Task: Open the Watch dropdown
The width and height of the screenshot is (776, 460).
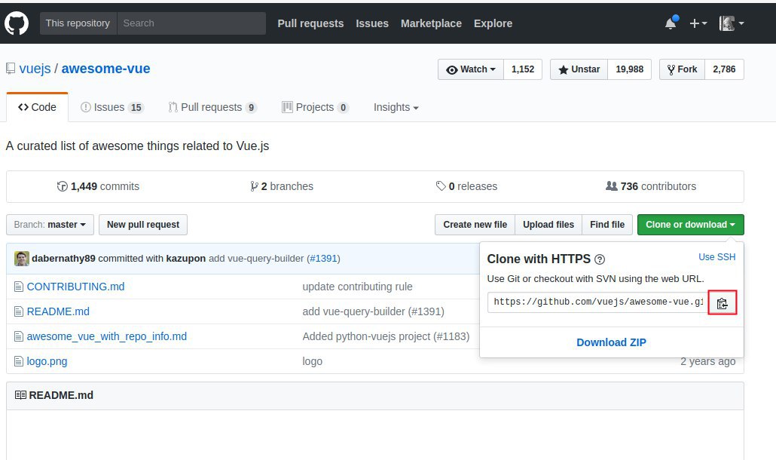Action: 471,69
